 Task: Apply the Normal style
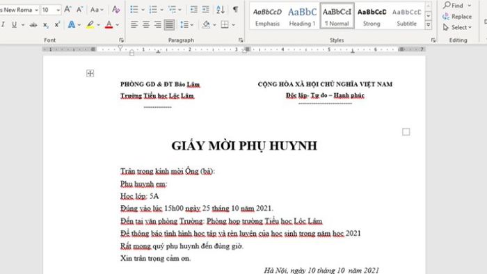point(337,17)
